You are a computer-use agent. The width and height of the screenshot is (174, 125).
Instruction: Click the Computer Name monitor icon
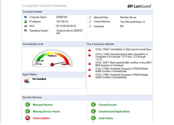(26, 17)
